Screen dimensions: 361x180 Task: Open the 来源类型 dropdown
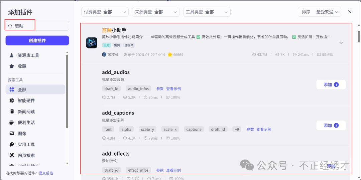pos(156,12)
